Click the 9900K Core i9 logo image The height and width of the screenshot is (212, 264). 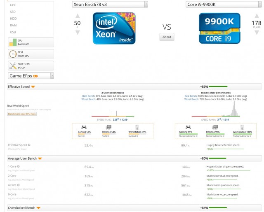[219, 28]
